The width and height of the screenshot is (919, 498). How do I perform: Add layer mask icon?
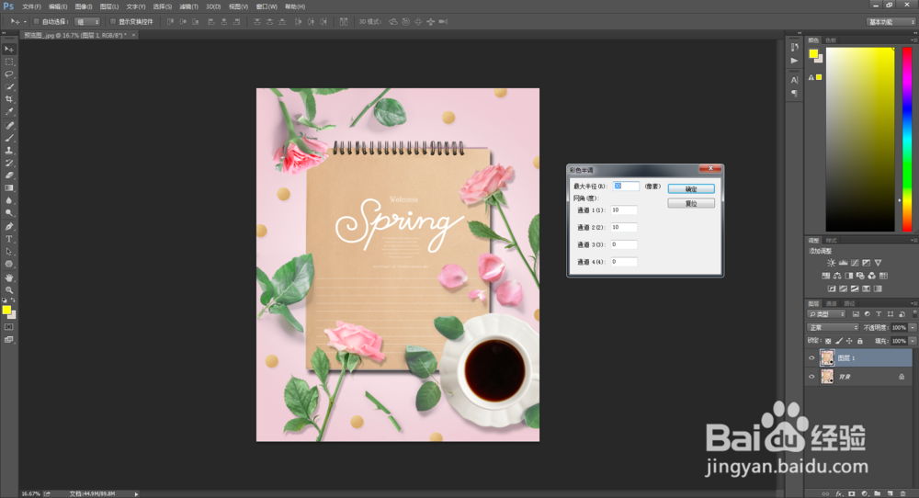[852, 494]
